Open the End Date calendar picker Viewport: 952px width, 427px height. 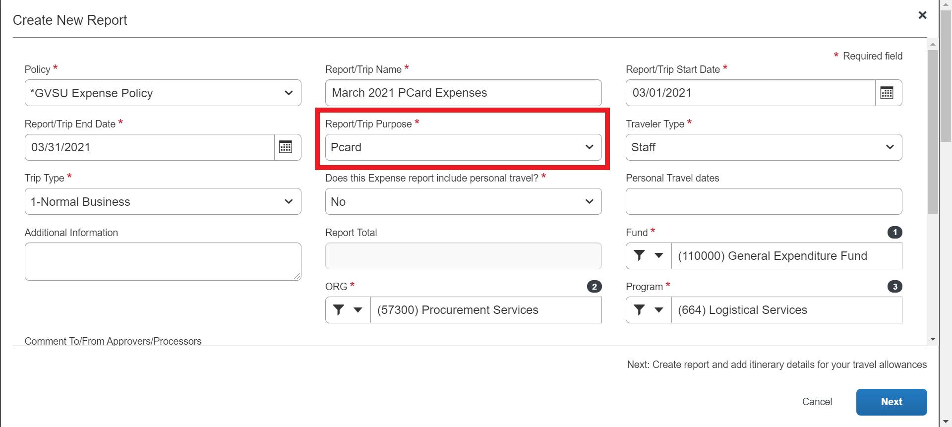click(x=286, y=147)
